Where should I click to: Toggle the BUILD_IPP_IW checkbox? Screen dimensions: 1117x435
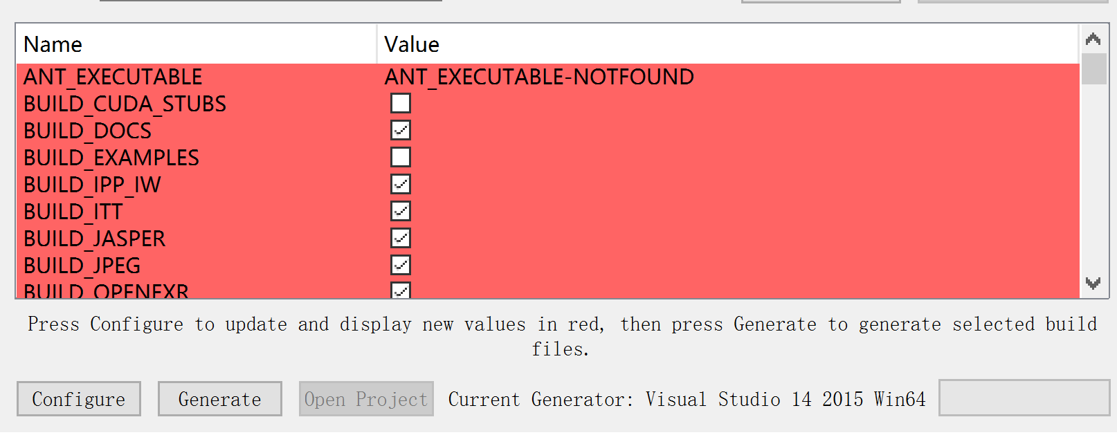[401, 184]
